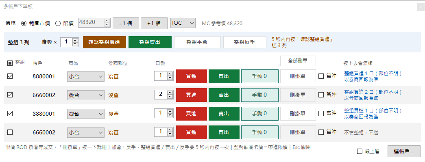The height and width of the screenshot is (162, 425).
Task: Click 買進 in the 6660002 小台 row
Action: pos(192,132)
